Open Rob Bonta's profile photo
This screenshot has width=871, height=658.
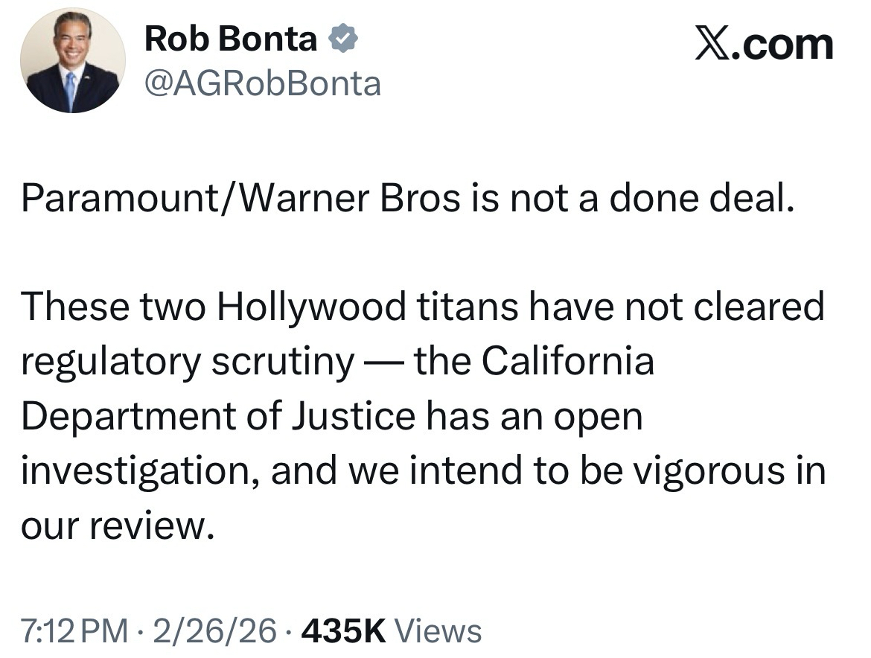point(72,61)
